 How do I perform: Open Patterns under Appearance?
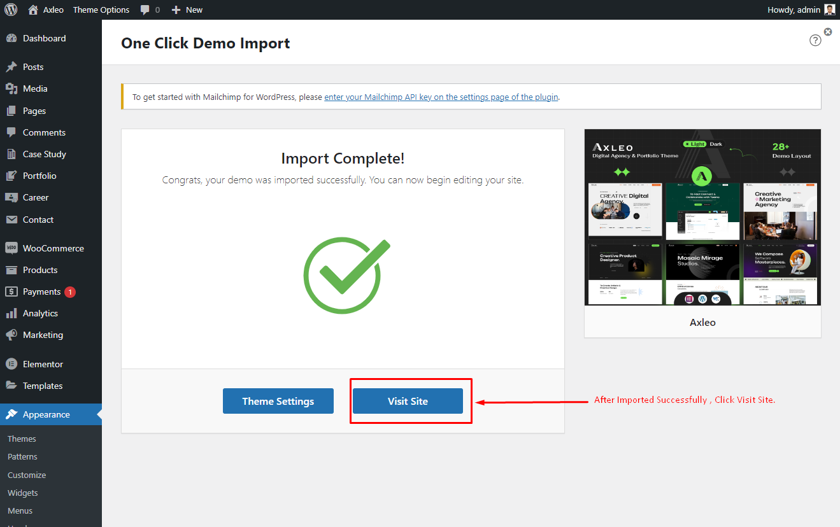22,456
